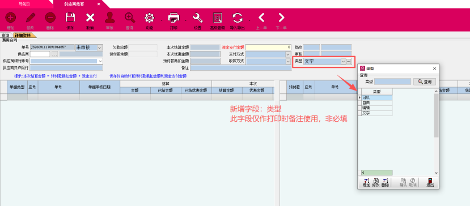Click the 查询 button in 类型 dialog
The height and width of the screenshot is (206, 470).
click(425, 81)
